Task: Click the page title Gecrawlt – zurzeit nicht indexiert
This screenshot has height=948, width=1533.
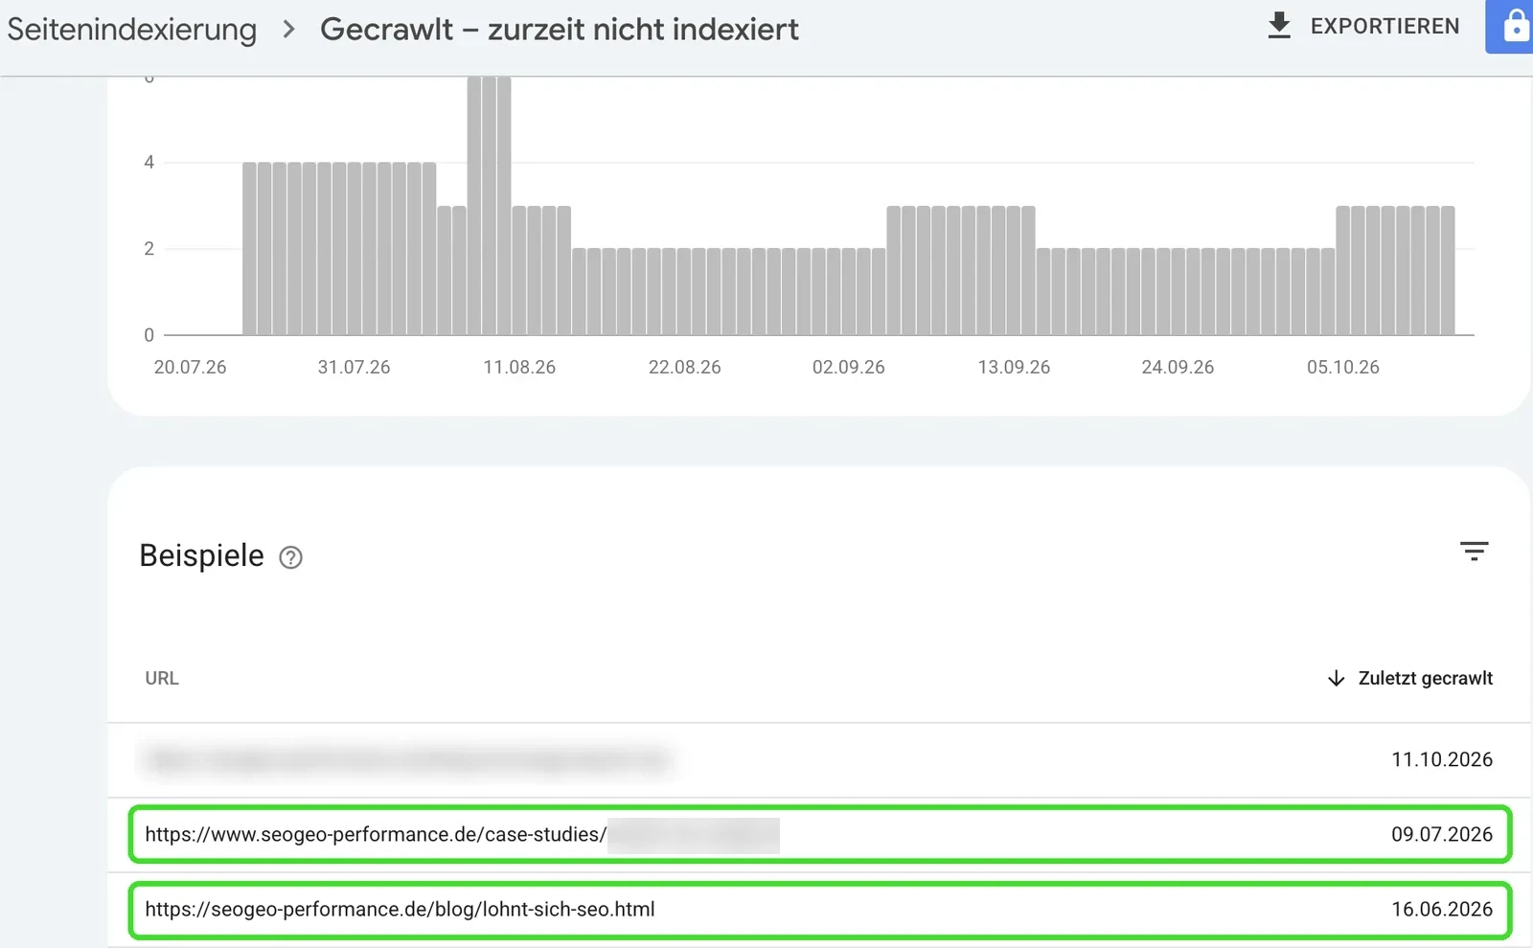Action: pyautogui.click(x=560, y=30)
